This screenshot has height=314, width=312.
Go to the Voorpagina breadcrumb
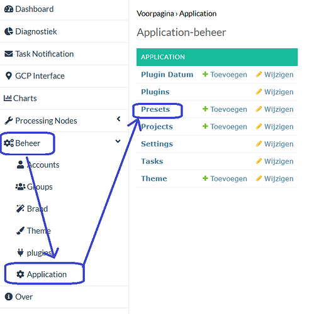(155, 14)
